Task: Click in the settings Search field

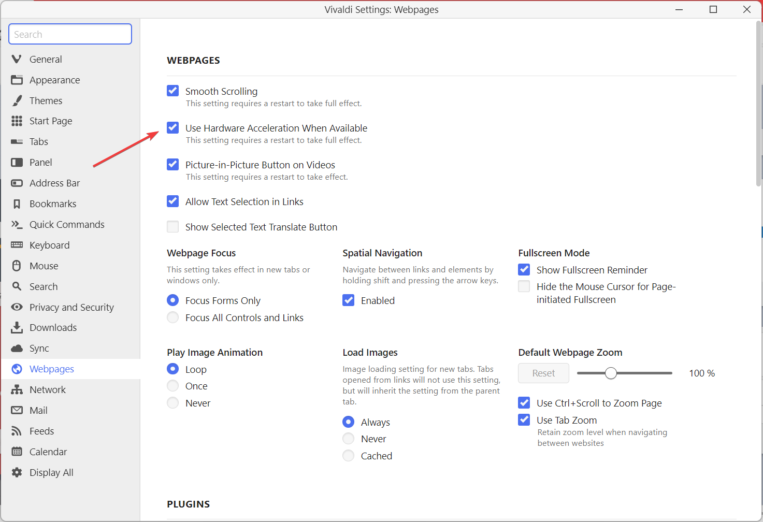Action: (x=70, y=34)
